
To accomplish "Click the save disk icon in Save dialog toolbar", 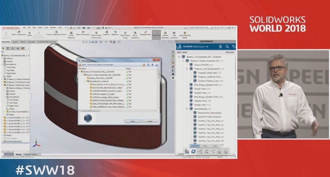I will 157,65.
